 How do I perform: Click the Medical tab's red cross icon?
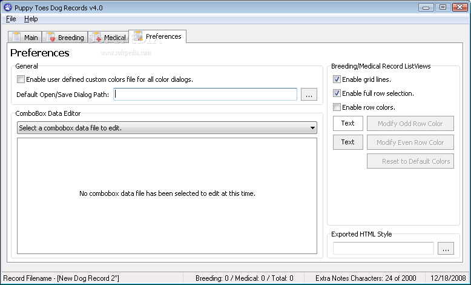click(97, 37)
